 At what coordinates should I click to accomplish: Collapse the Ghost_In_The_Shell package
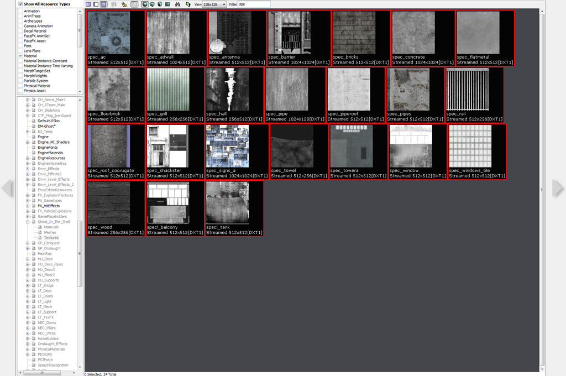tap(28, 222)
